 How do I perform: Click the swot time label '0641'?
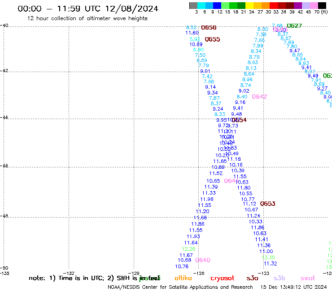(231, 181)
